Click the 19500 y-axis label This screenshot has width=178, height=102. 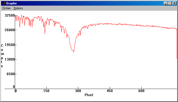10,45
